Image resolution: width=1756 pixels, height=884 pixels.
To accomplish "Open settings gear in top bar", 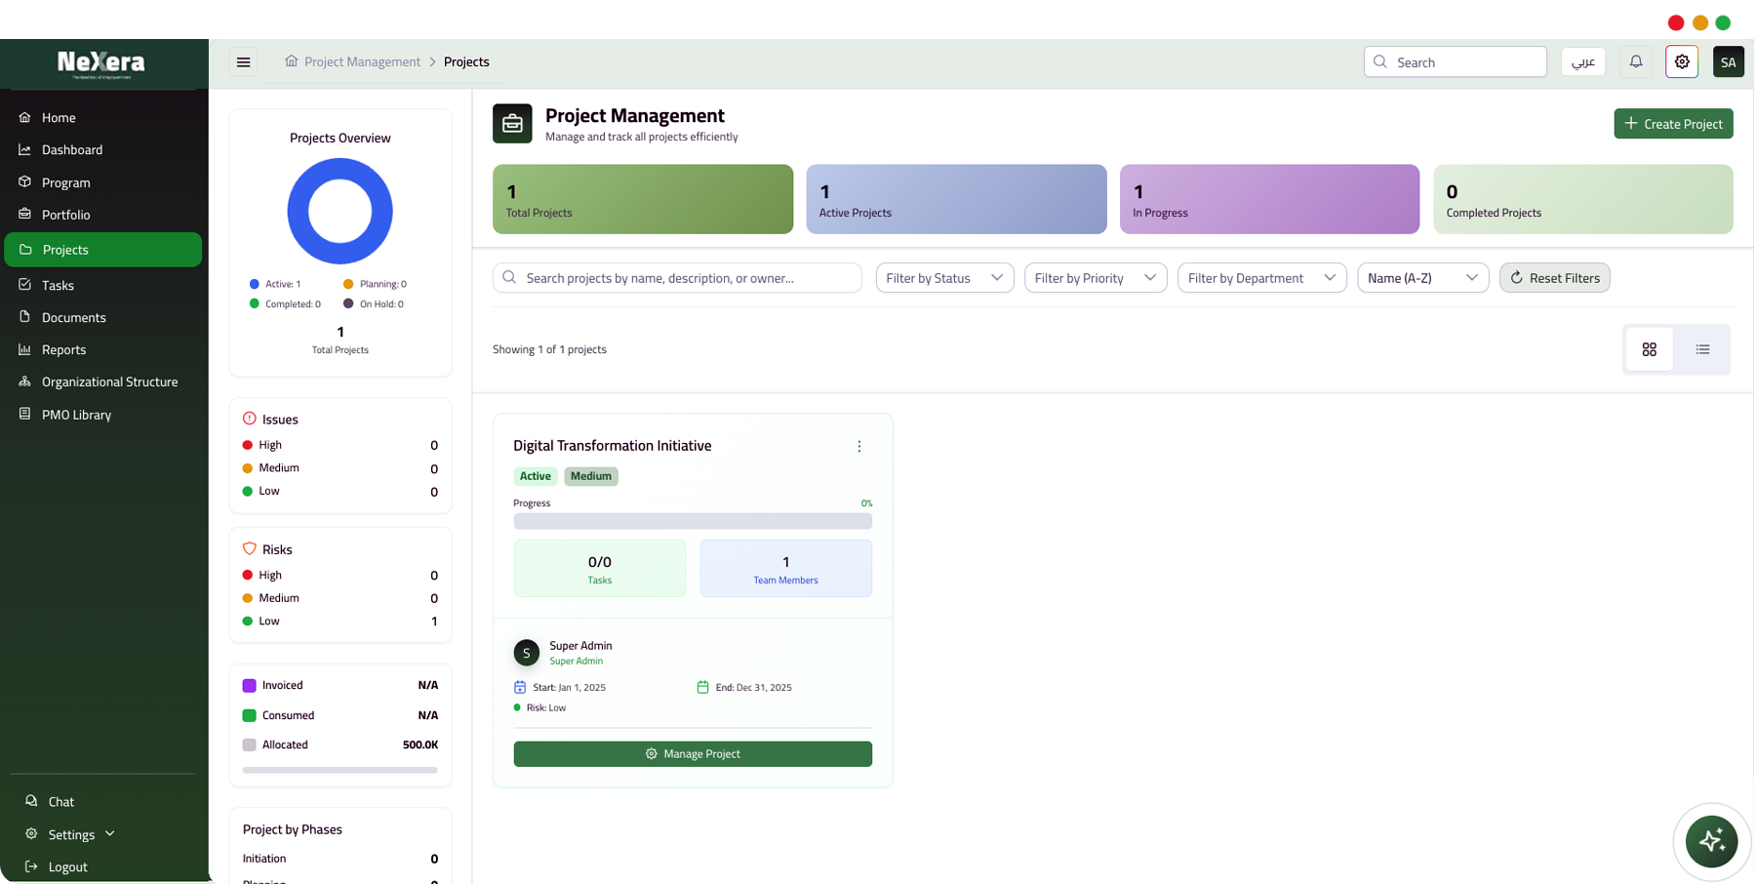I will click(1682, 62).
